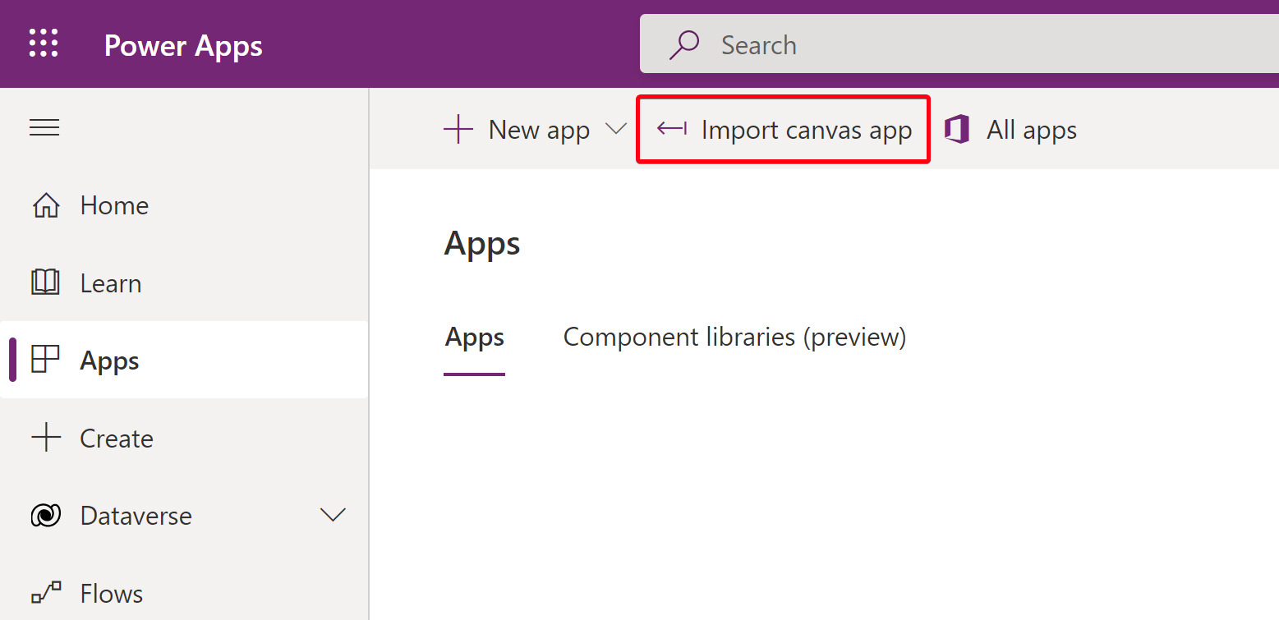Click the Create plus icon in sidebar
The height and width of the screenshot is (620, 1279).
coord(46,437)
